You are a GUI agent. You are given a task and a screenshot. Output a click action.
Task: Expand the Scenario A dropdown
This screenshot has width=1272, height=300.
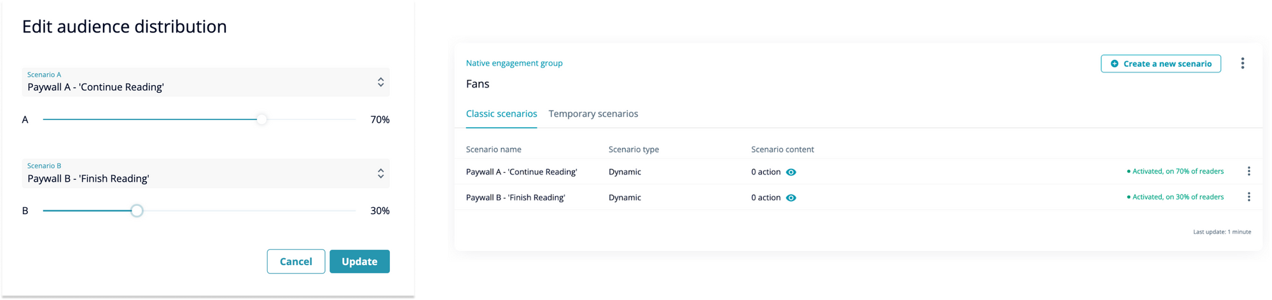pyautogui.click(x=205, y=82)
